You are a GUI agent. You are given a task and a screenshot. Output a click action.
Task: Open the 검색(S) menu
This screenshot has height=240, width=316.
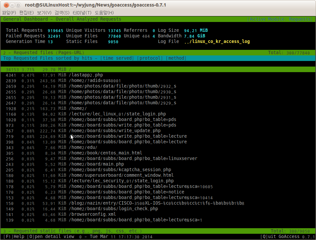pyautogui.click(x=62, y=13)
